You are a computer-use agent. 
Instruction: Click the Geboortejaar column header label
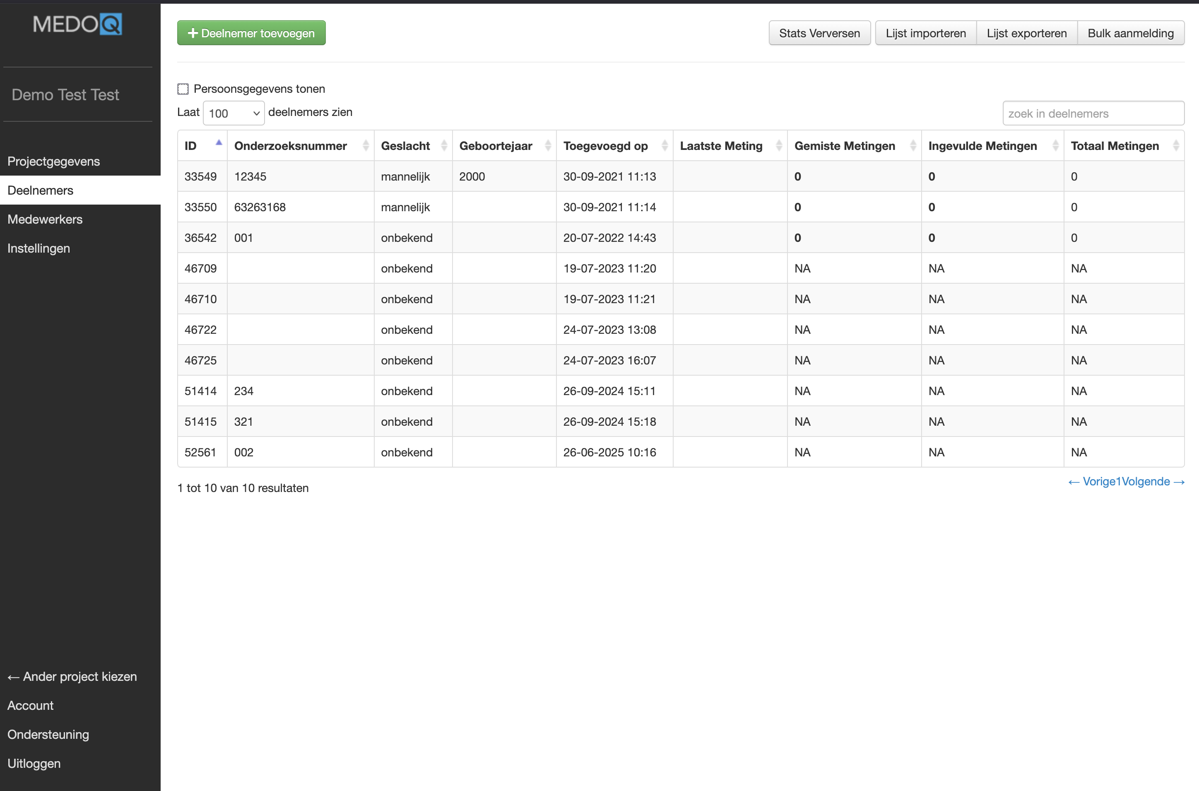click(496, 146)
